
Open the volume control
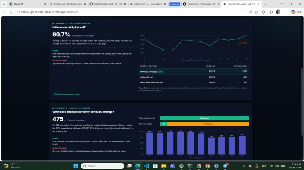coord(277,166)
